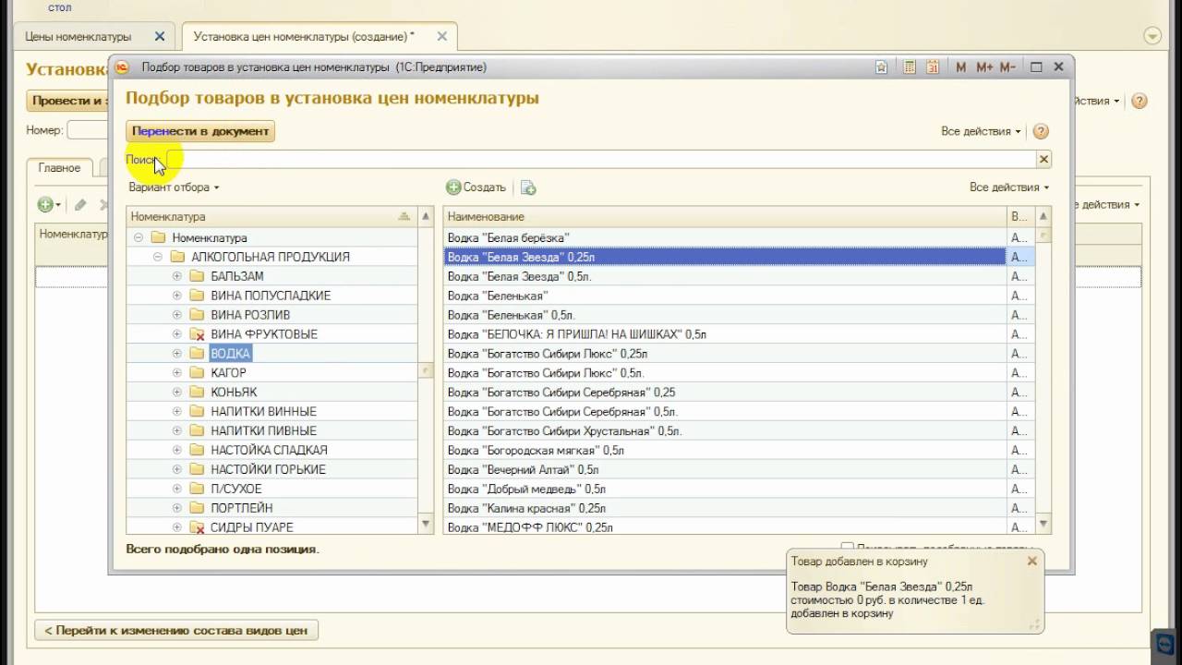The width and height of the screenshot is (1182, 665).
Task: Click the M+ memory add button
Action: [x=984, y=67]
